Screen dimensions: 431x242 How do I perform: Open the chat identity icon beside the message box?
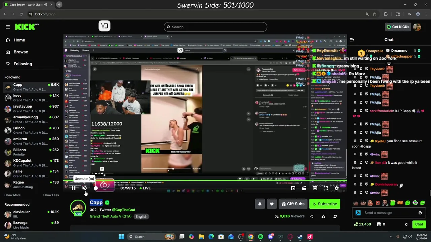click(358, 213)
